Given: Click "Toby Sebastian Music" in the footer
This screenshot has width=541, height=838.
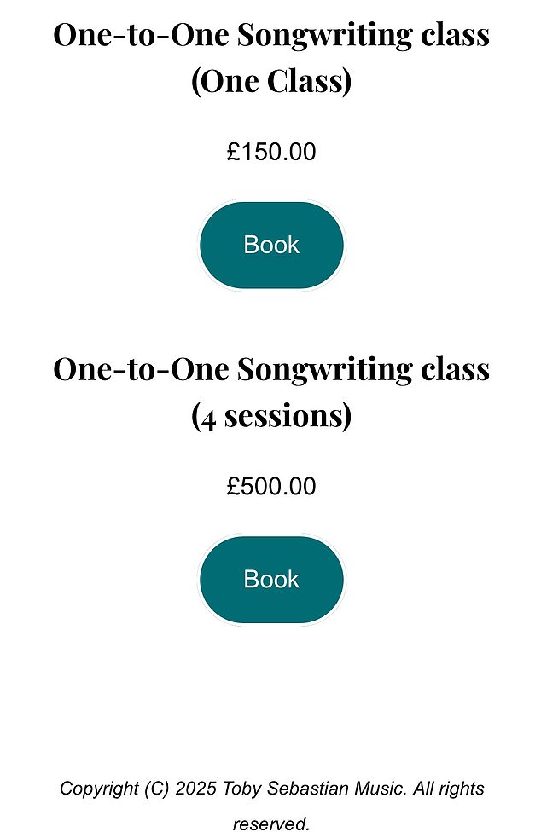Looking at the screenshot, I should click(314, 789).
